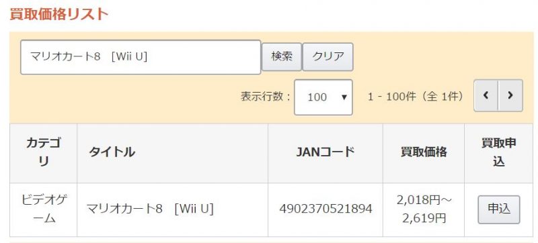Click the マリオカート8 [Wii U] title in table row
538x243 pixels.
pyautogui.click(x=150, y=209)
